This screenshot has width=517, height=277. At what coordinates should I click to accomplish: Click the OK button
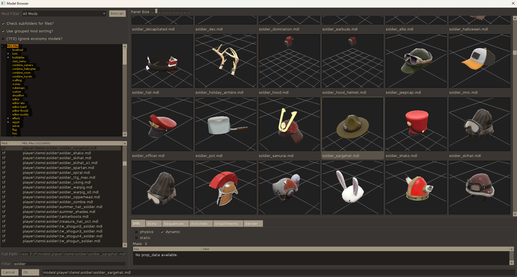(30, 272)
